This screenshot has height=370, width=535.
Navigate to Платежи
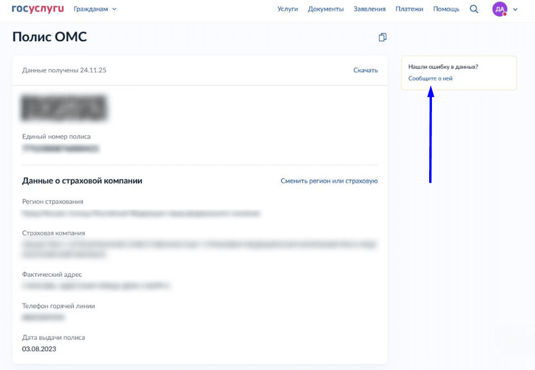point(409,9)
